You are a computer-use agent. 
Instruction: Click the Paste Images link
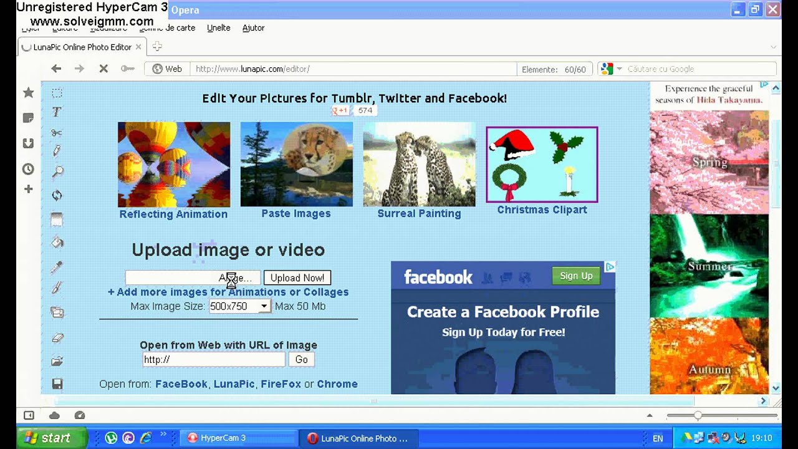tap(296, 213)
